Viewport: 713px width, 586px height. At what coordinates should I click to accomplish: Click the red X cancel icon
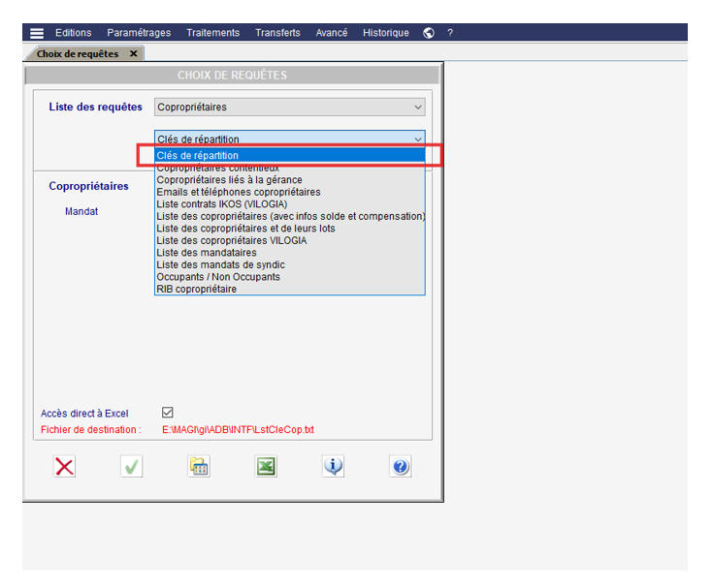pos(65,467)
